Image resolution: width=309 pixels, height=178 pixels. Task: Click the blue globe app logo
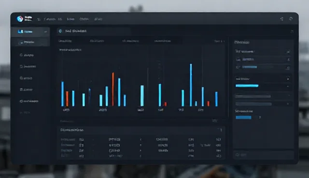click(x=20, y=19)
